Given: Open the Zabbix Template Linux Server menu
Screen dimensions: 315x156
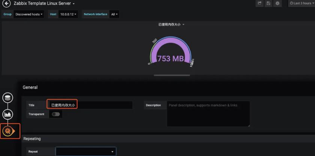Looking at the screenshot, I should click(x=44, y=3).
